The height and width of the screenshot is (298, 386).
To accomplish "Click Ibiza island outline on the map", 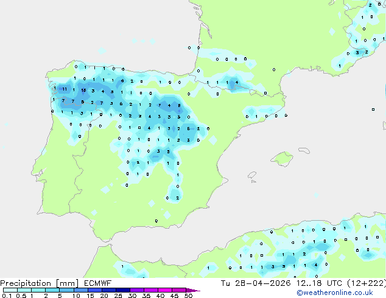I will [x=252, y=175].
